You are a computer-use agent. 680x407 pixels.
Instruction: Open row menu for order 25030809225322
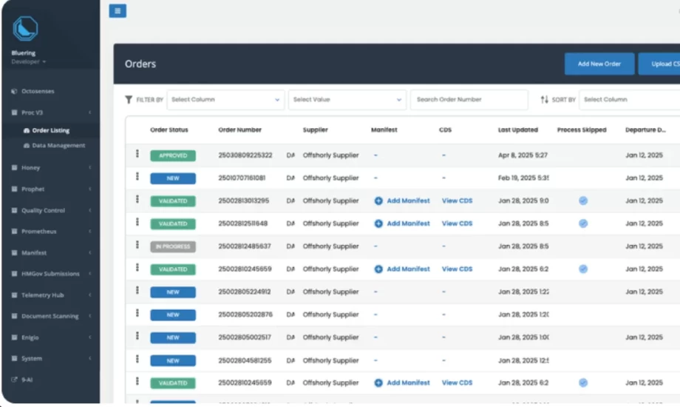coord(137,154)
